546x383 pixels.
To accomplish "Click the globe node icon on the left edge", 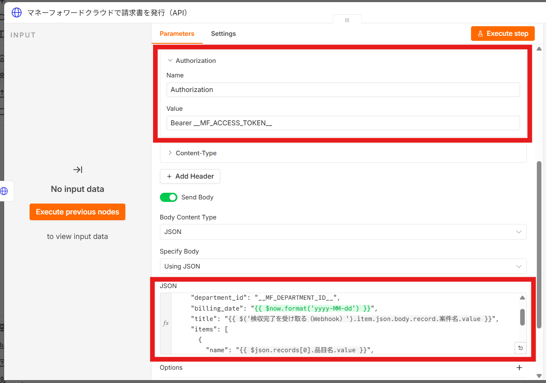I will point(4,191).
